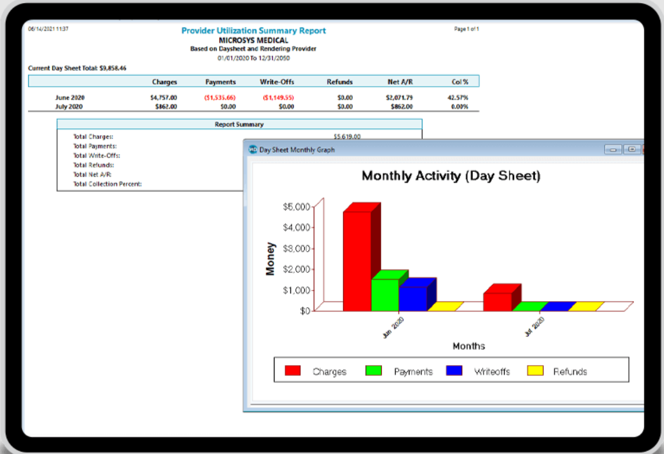664x454 pixels.
Task: Open the Provider Utilization Summary Report title link
Action: 253,30
